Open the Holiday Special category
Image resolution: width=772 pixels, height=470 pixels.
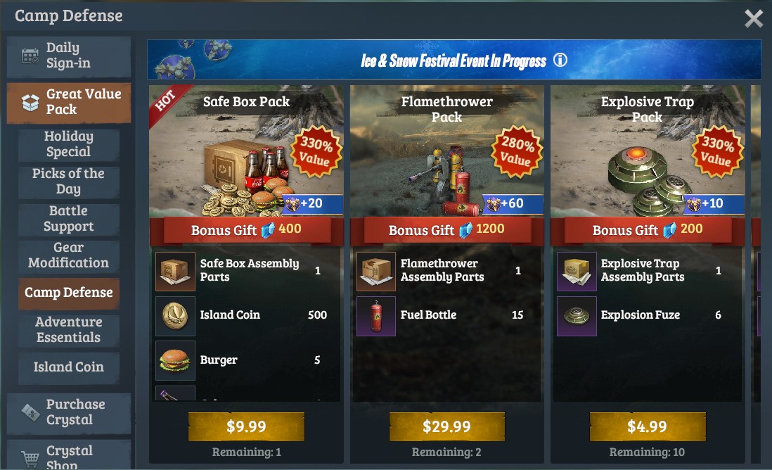pyautogui.click(x=69, y=144)
